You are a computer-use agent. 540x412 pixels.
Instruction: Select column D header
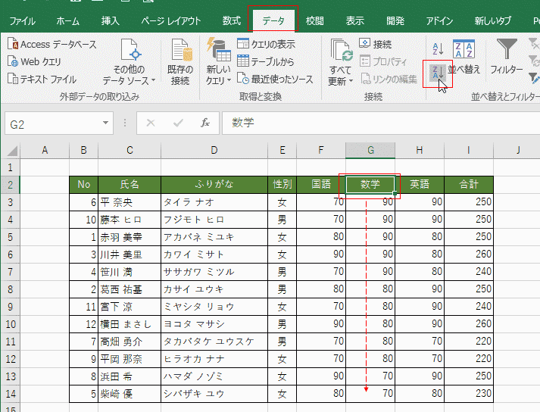point(214,150)
